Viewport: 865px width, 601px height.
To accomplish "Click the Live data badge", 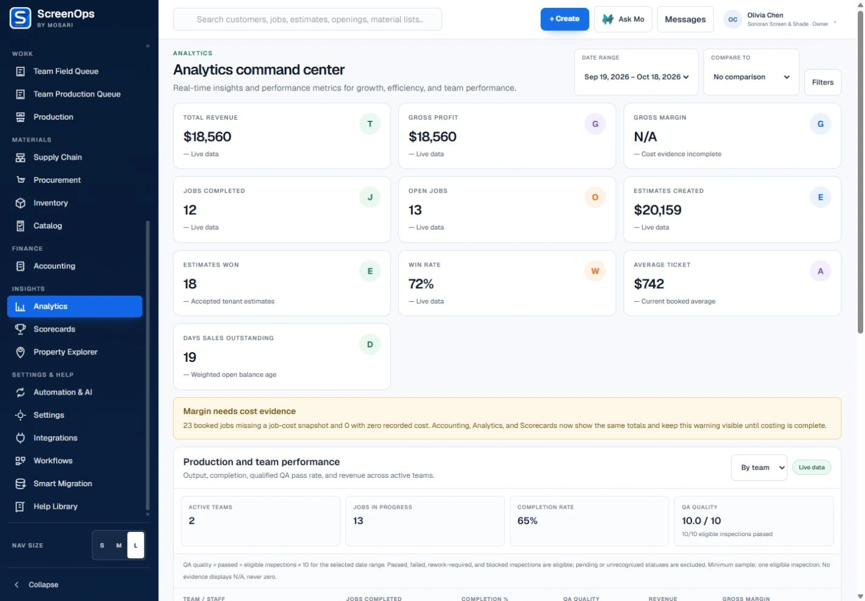I will 812,467.
